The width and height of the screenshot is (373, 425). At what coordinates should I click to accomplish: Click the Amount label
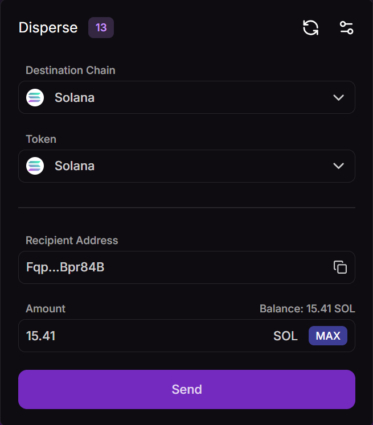46,308
